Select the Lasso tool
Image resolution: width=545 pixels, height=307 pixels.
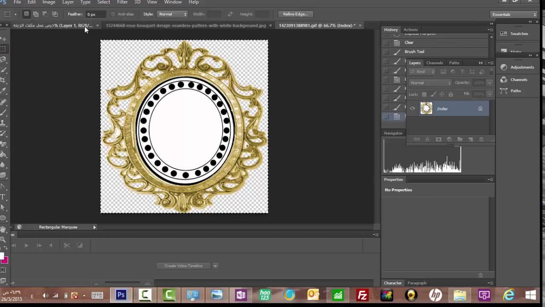pyautogui.click(x=3, y=59)
